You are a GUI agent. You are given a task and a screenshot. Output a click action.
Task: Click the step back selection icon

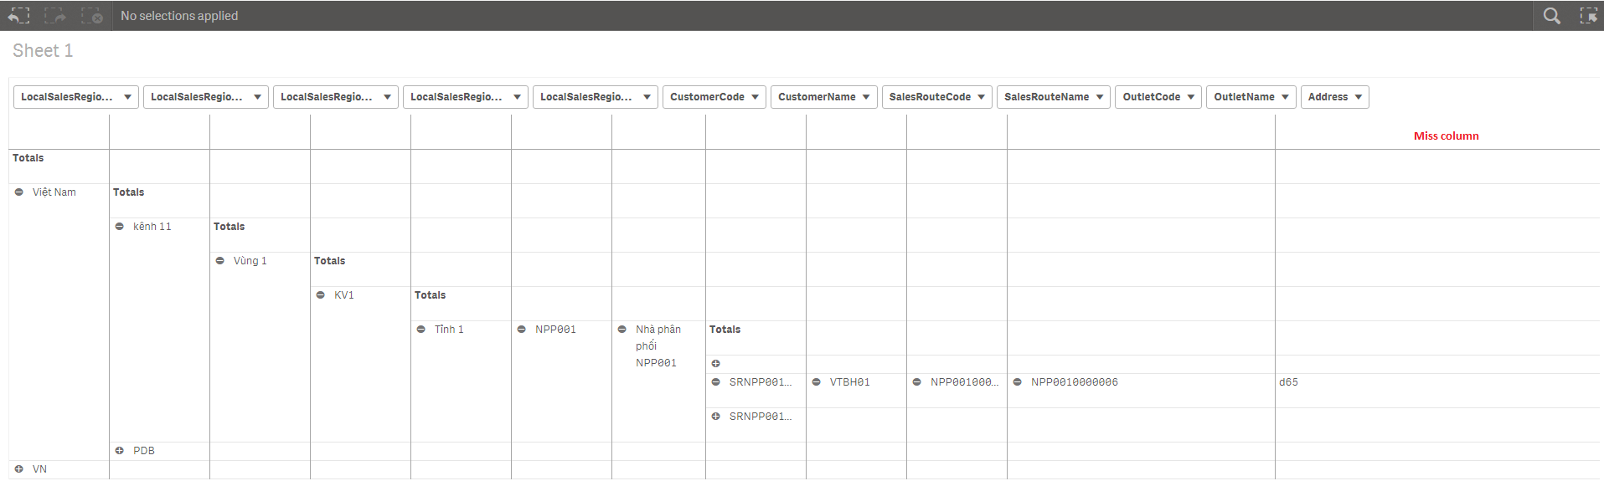click(18, 16)
